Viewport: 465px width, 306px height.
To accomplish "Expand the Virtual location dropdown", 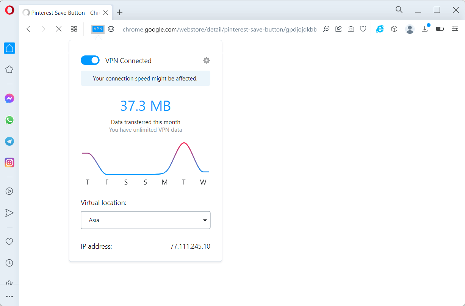I will point(146,220).
